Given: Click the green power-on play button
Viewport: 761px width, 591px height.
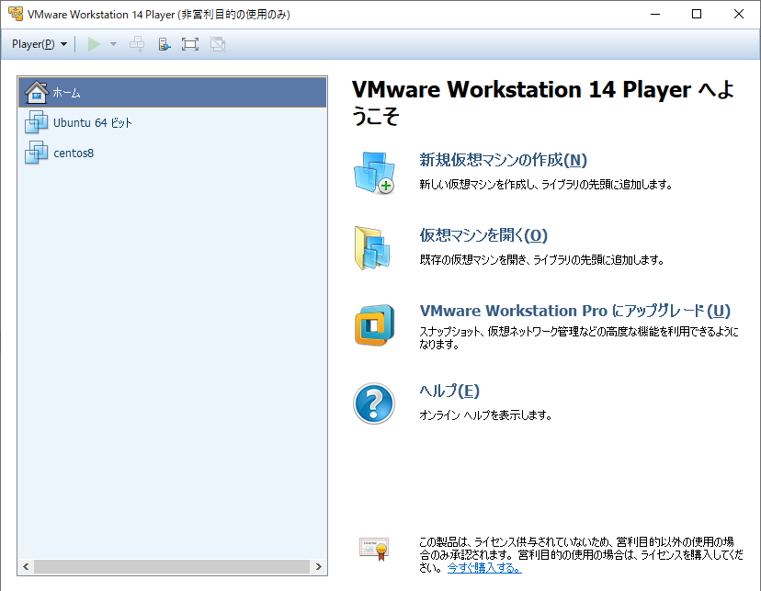Looking at the screenshot, I should 94,44.
